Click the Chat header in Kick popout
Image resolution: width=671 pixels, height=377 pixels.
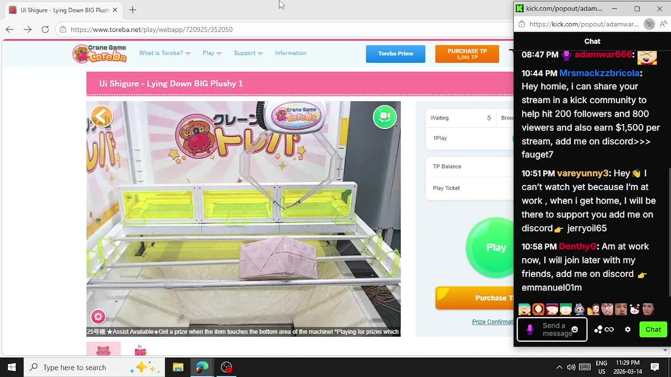592,41
